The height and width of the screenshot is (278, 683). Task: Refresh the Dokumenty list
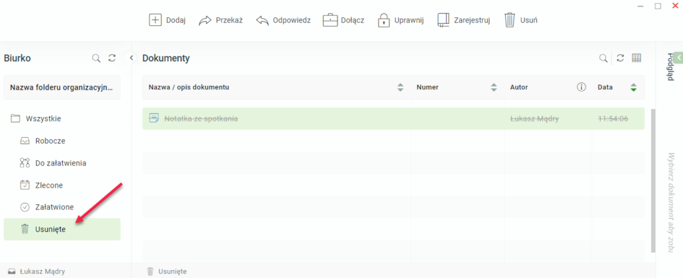621,58
